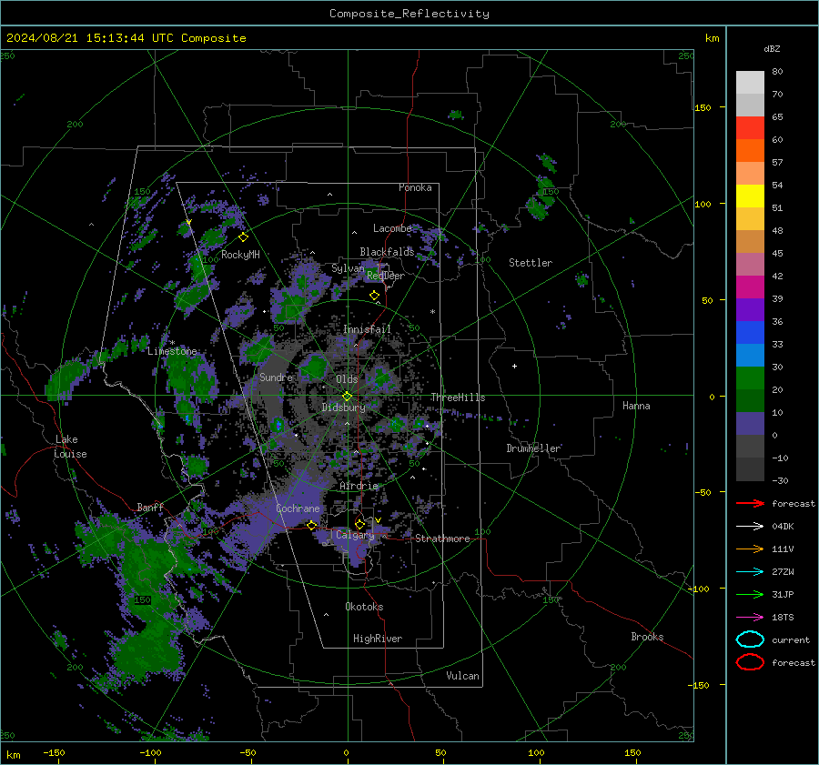The width and height of the screenshot is (819, 765).
Task: Click the km unit label at top right
Action: 712,38
